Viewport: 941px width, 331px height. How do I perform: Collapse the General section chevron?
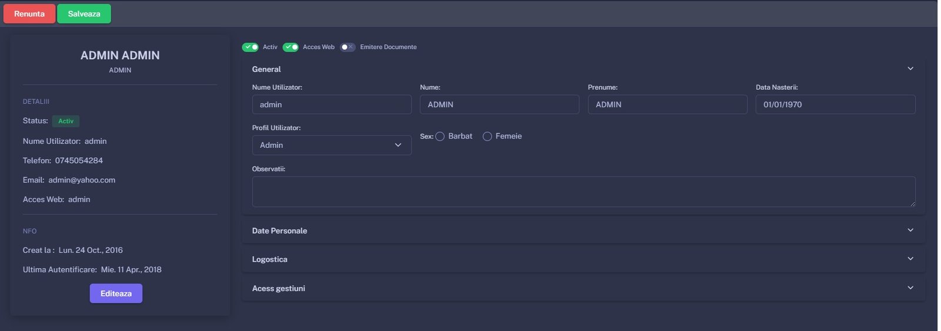tap(910, 69)
